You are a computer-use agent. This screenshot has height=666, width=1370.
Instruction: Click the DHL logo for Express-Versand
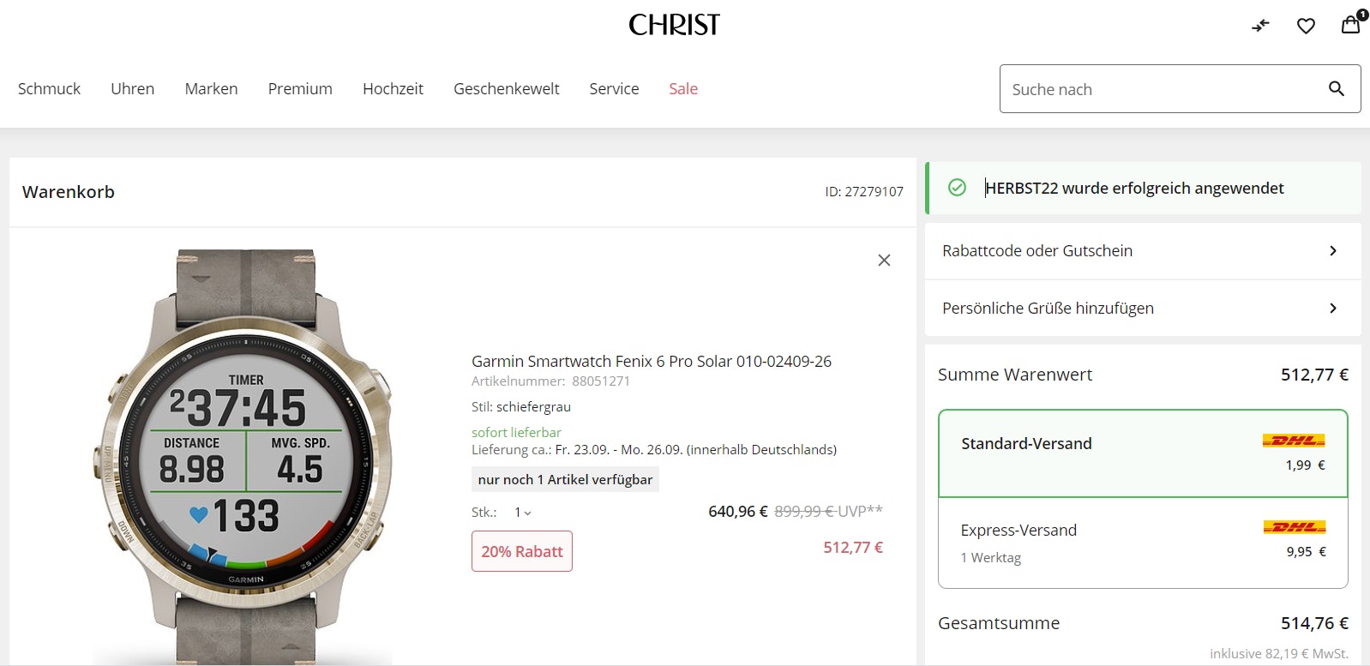click(x=1294, y=527)
